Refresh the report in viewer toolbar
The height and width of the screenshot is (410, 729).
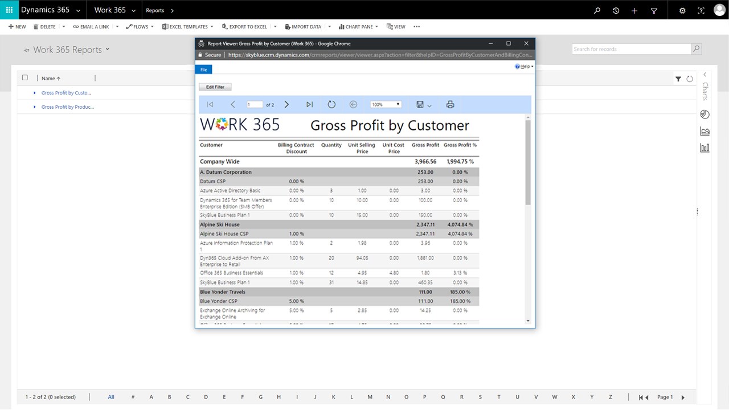[x=331, y=104]
